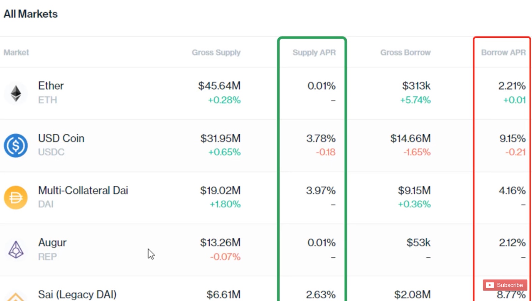Viewport: 532px width, 301px height.
Task: Click USD Coin gross supply $31.95M
Action: click(220, 138)
